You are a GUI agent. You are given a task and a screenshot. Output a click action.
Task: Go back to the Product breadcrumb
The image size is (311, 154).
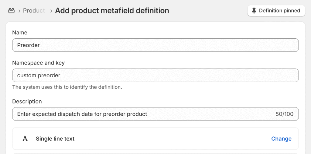tap(34, 11)
